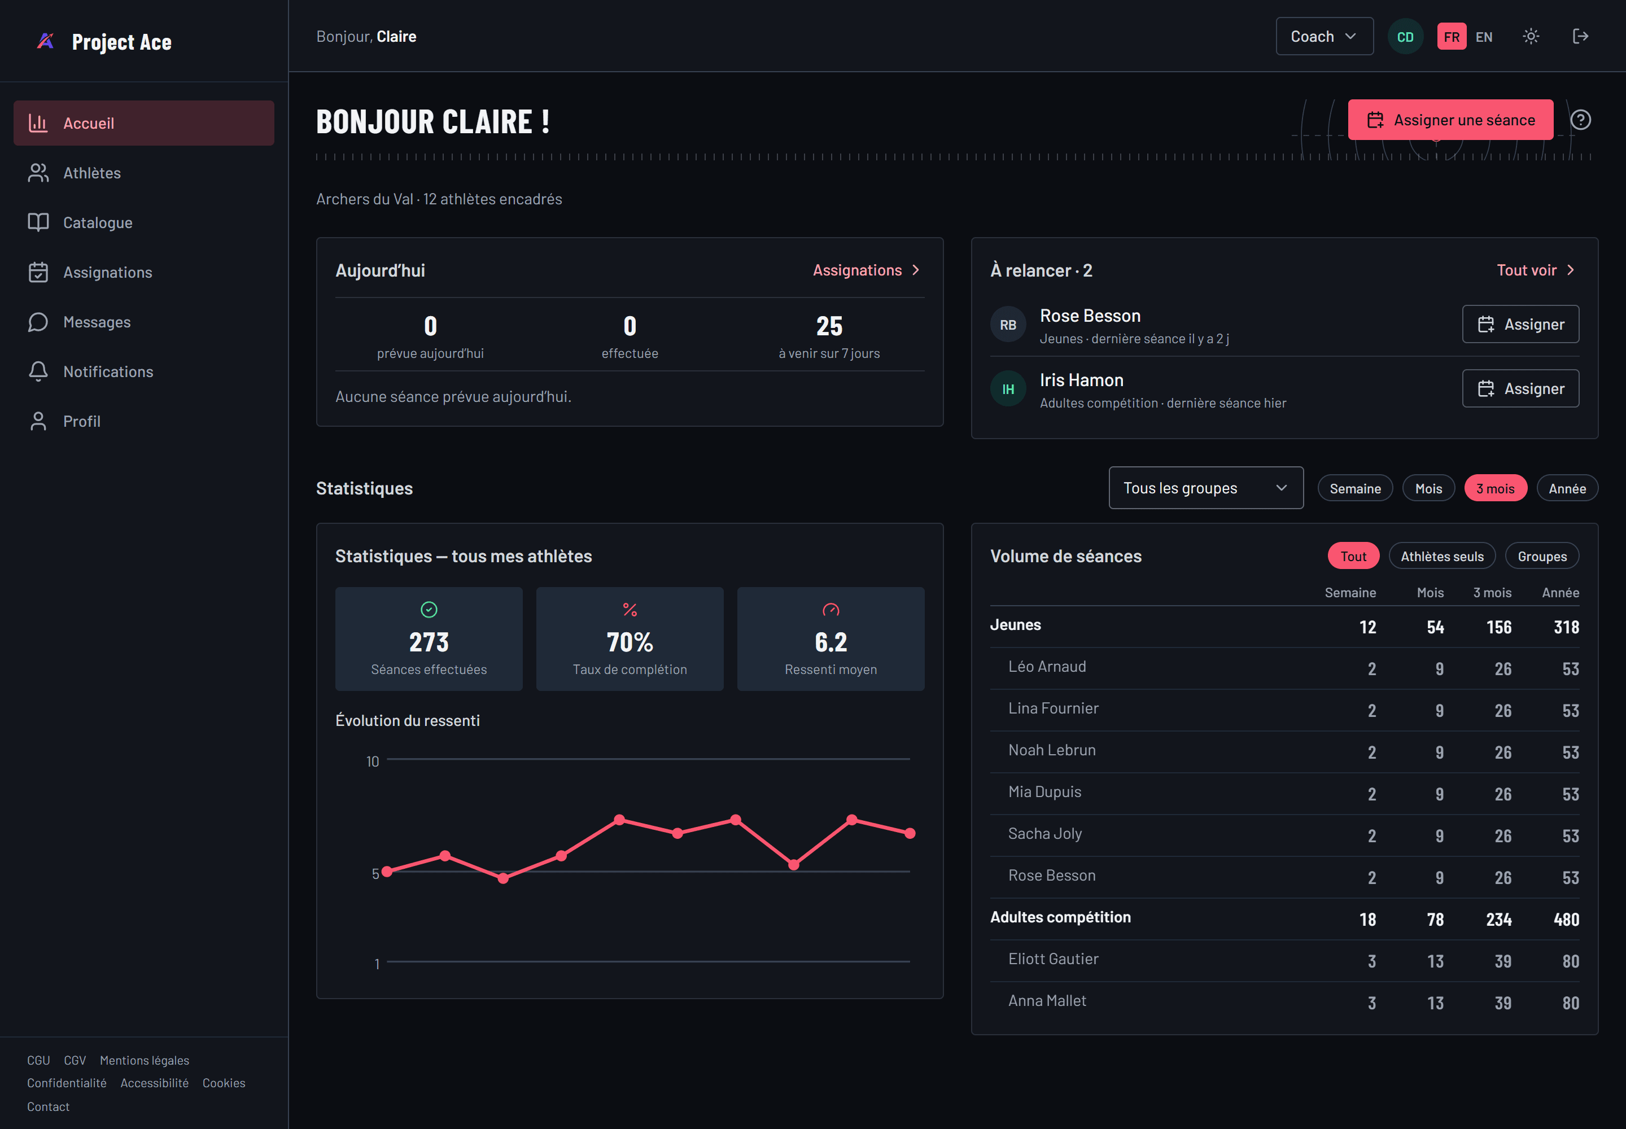Select the Groupes tab in Volume de séances
1626x1129 pixels.
(1542, 556)
